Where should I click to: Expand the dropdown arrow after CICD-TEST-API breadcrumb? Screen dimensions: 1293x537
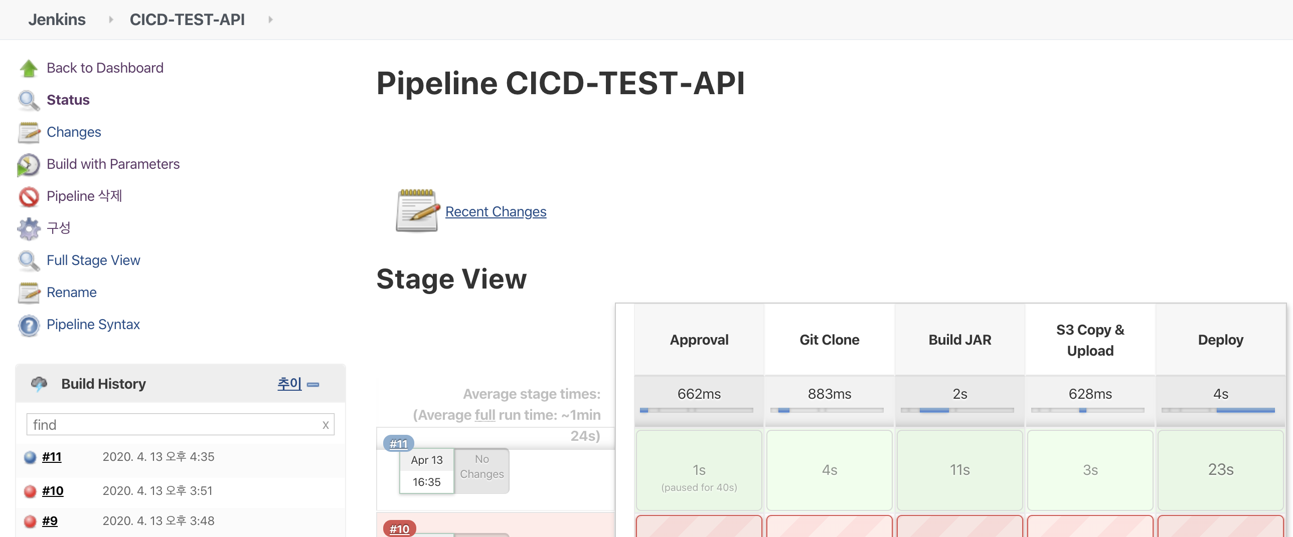point(270,20)
